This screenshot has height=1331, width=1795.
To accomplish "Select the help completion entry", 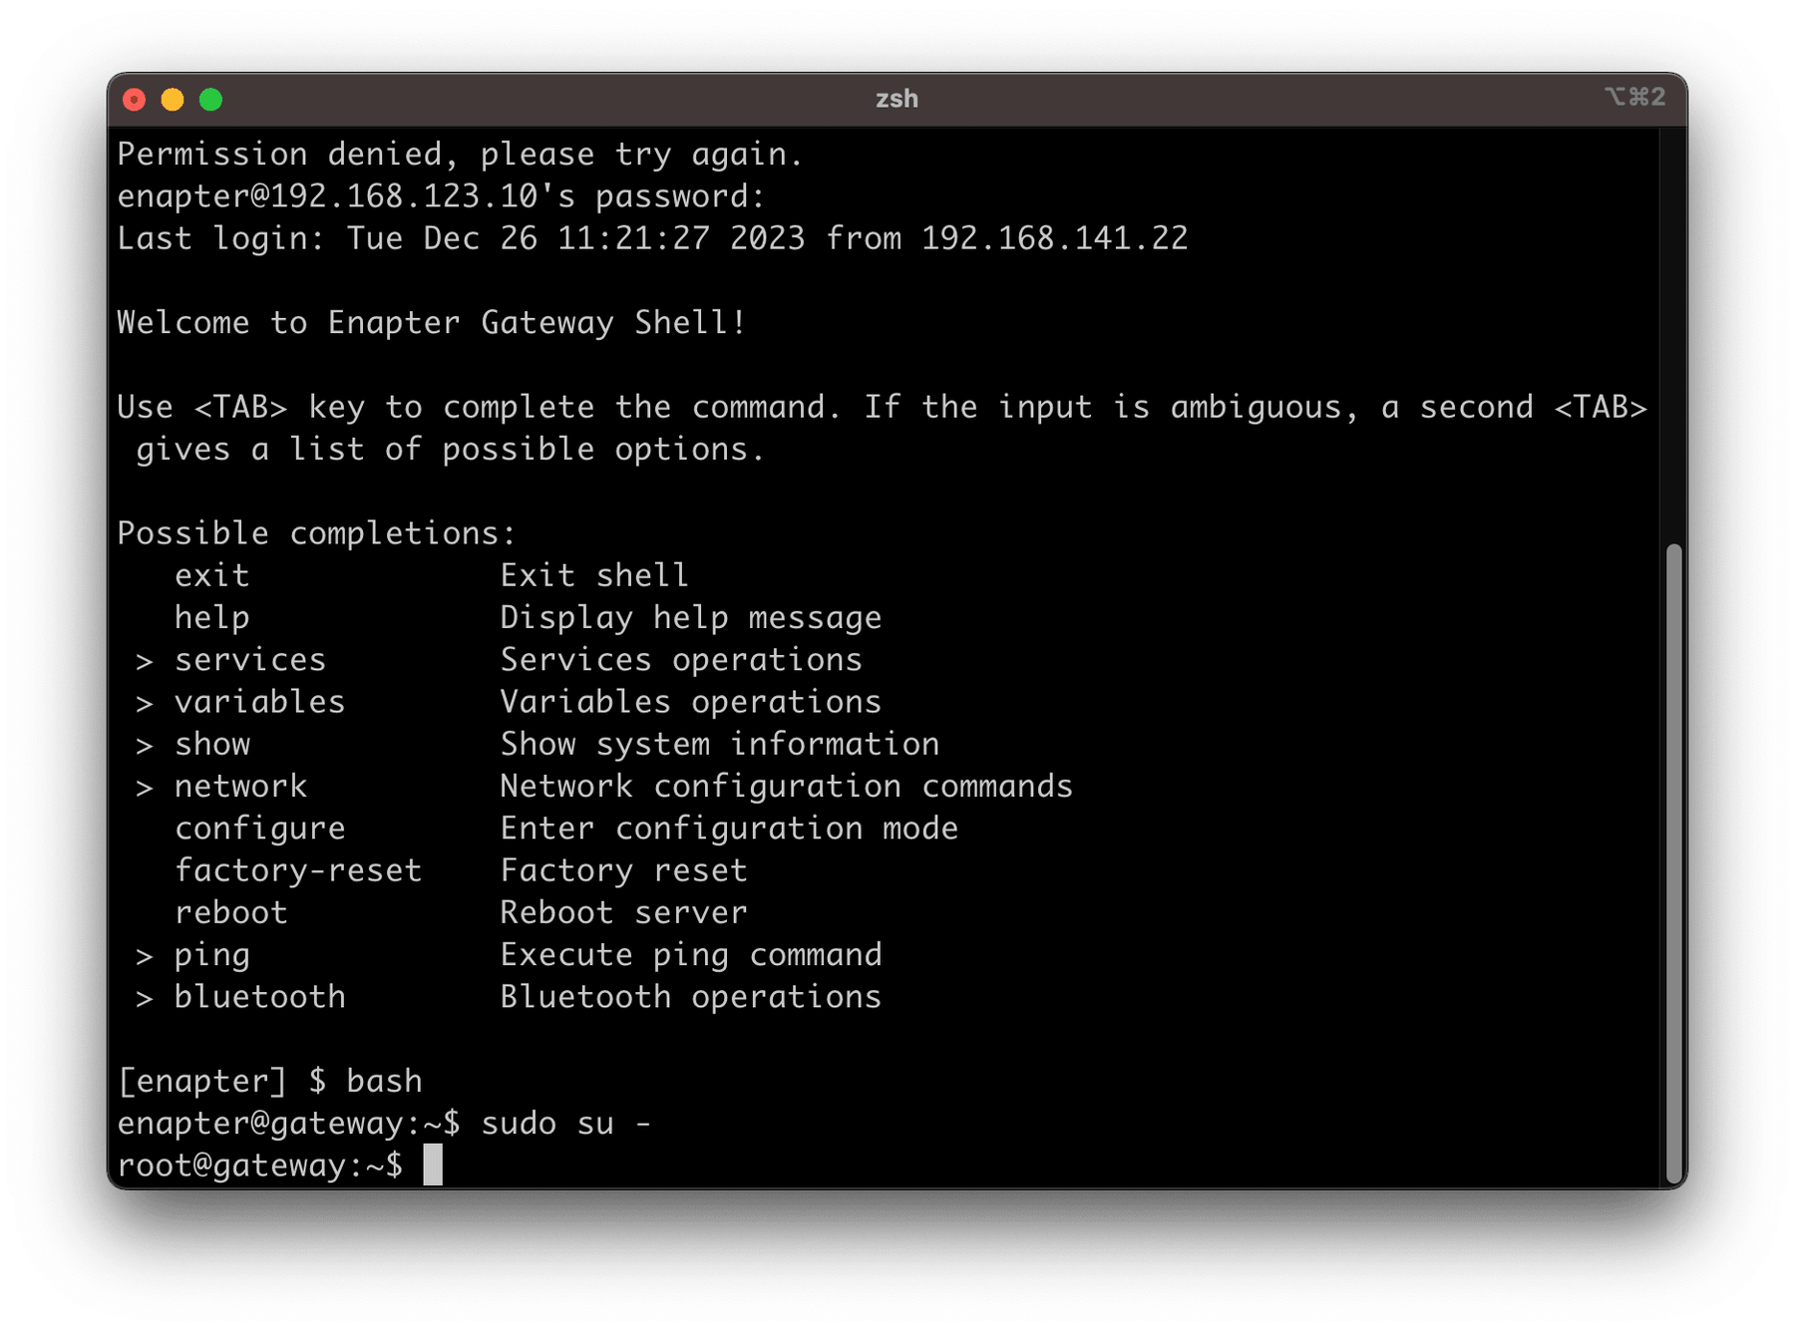I will coord(211,616).
